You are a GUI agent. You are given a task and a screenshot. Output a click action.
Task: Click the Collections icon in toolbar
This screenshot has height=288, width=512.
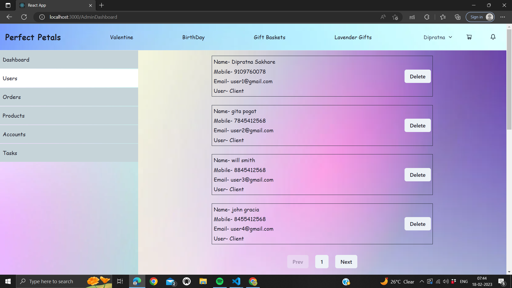pos(458,17)
